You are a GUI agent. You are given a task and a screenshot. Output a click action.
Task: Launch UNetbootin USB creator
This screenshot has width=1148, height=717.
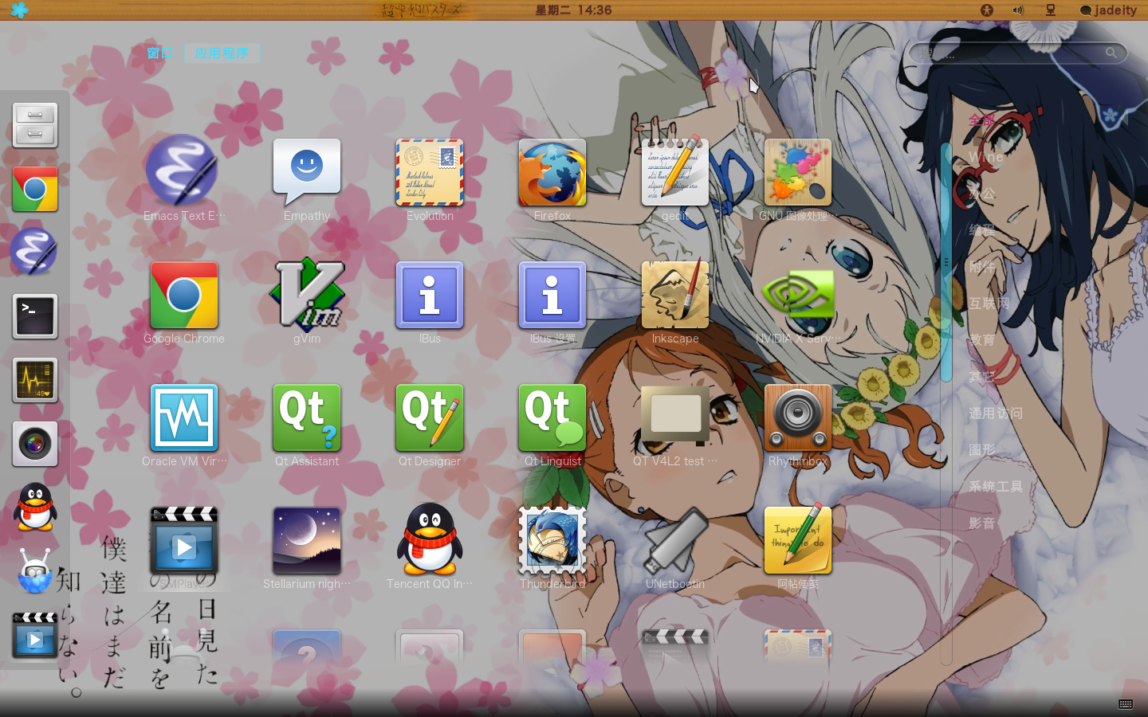(675, 547)
